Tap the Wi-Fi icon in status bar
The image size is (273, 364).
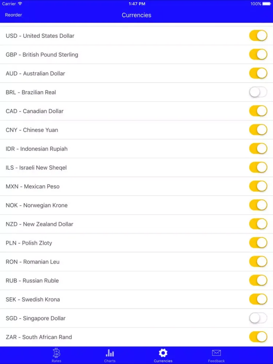tap(20, 4)
